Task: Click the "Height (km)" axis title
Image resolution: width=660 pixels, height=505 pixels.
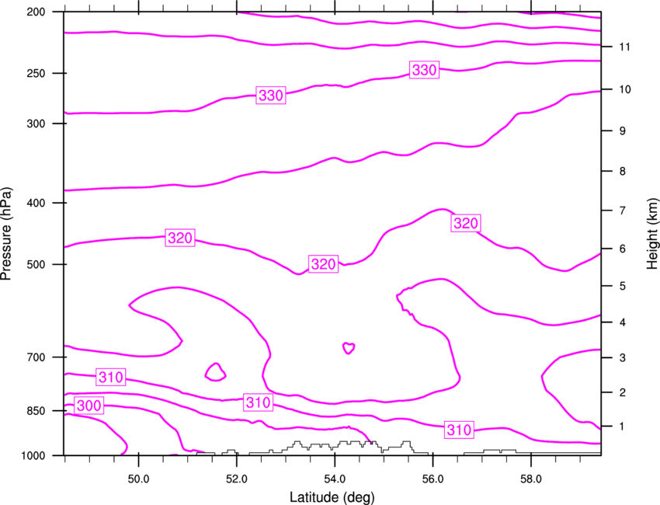Action: click(652, 233)
